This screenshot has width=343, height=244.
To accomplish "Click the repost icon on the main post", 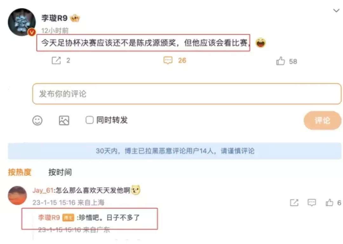I will coord(56,61).
